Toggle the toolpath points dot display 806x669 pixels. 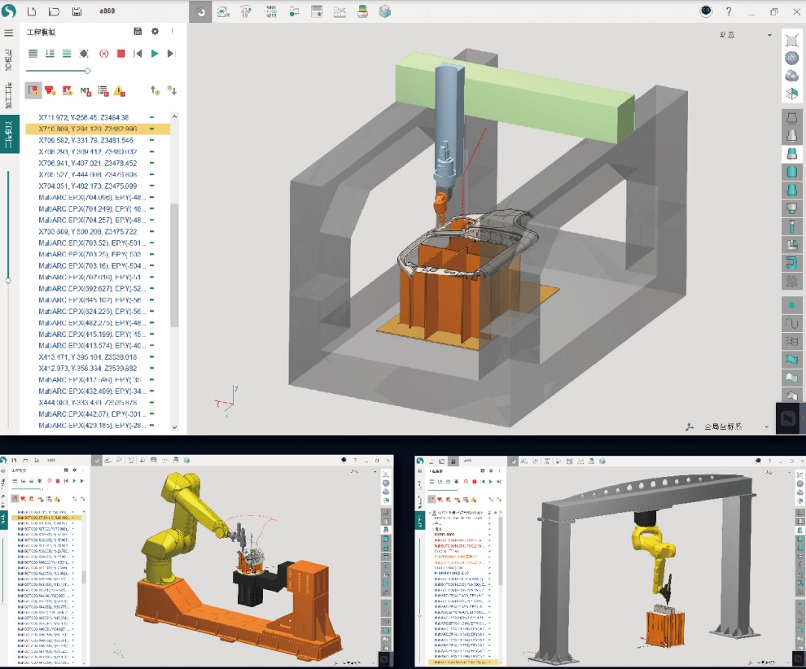pyautogui.click(x=791, y=305)
